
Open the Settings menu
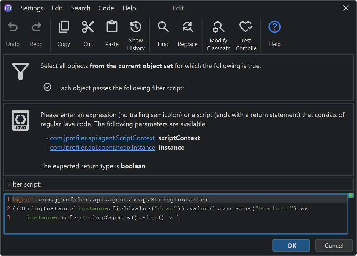(x=32, y=8)
